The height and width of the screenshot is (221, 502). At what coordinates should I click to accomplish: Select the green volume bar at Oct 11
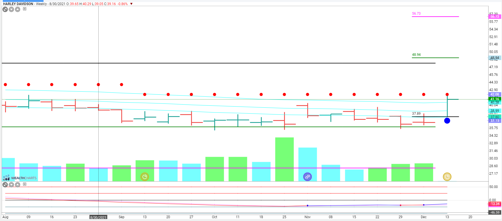(238, 169)
